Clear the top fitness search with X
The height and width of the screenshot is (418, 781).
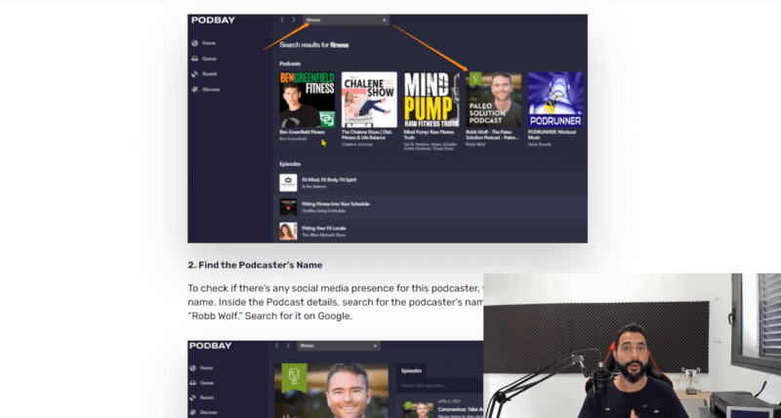tap(384, 21)
